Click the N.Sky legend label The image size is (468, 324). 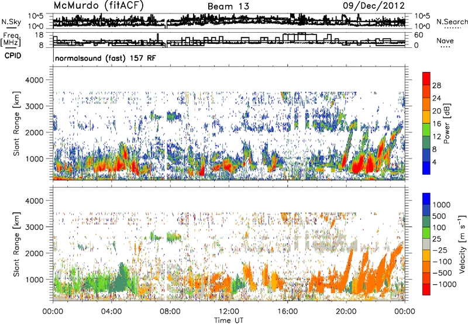click(11, 22)
